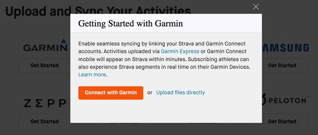Open the Upload files directly link
The width and height of the screenshot is (318, 135).
click(180, 92)
